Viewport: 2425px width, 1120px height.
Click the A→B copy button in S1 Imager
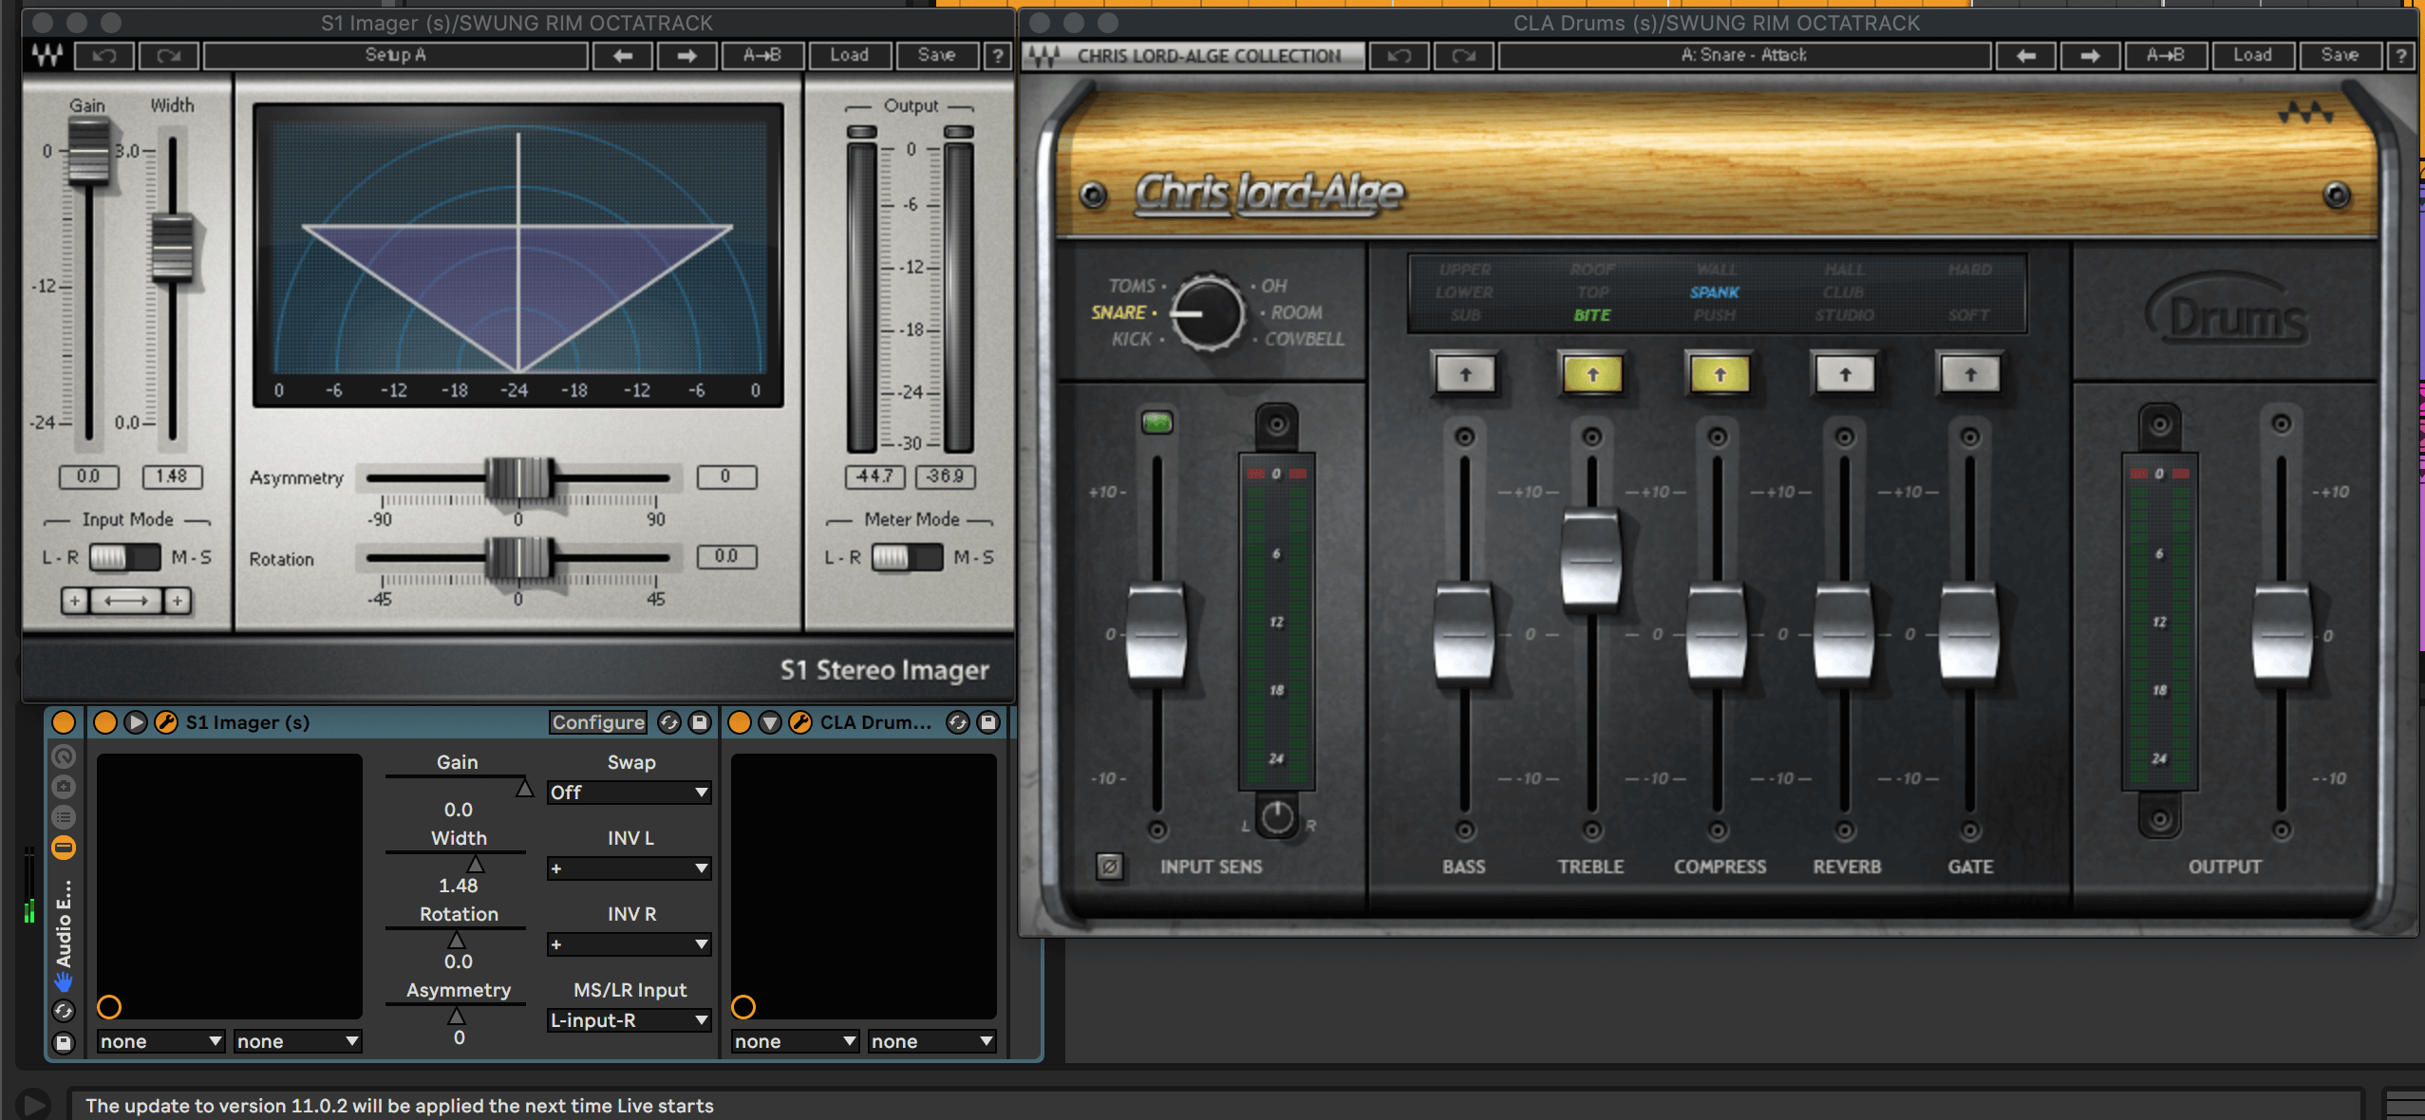coord(762,56)
